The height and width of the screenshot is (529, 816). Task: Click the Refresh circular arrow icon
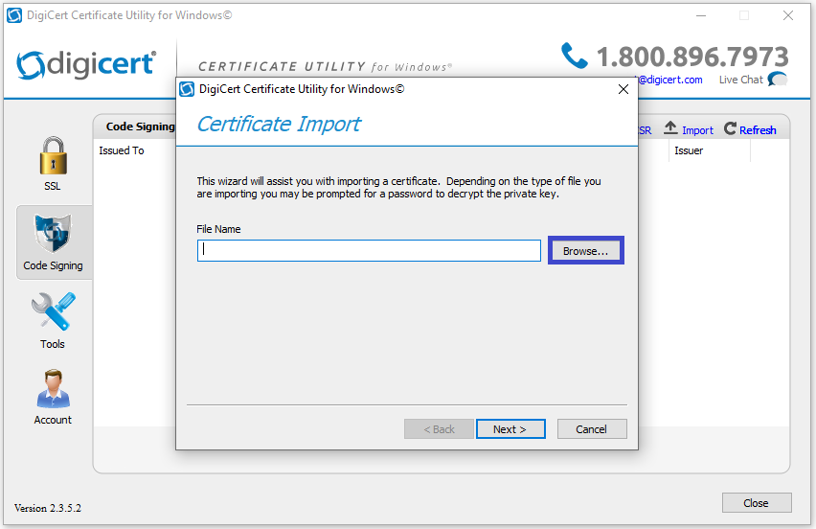[x=730, y=128]
